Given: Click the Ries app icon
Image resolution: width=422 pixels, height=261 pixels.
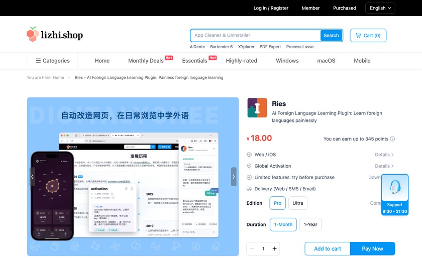Looking at the screenshot, I should click(x=257, y=108).
